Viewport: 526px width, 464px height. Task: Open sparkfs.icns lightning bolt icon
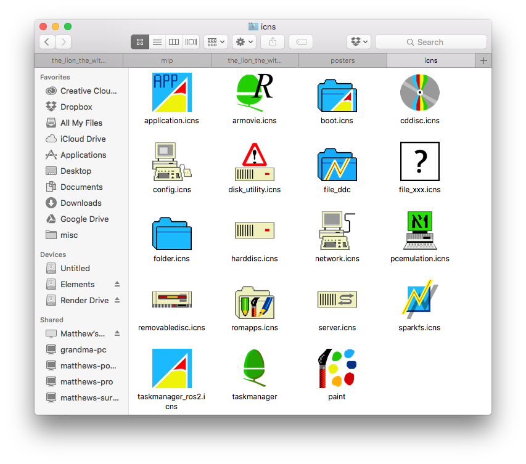(x=419, y=299)
